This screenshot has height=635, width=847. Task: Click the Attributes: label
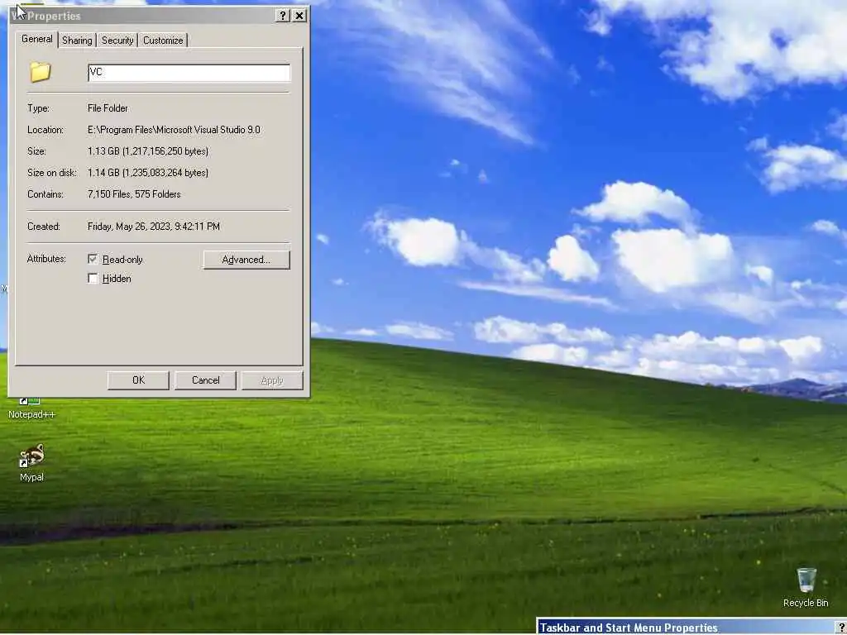click(x=46, y=259)
